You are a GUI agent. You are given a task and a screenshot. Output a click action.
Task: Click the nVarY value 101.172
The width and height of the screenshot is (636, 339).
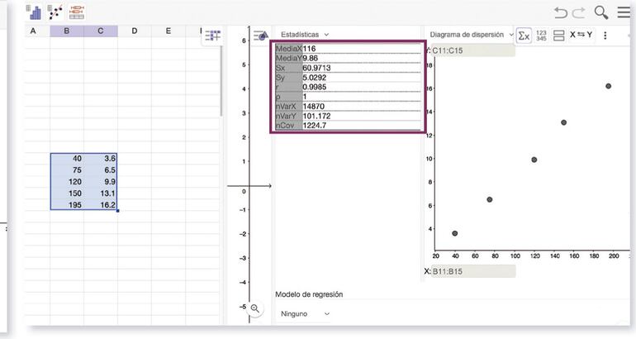(317, 116)
